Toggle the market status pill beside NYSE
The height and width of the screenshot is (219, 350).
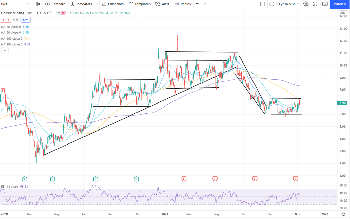point(63,13)
